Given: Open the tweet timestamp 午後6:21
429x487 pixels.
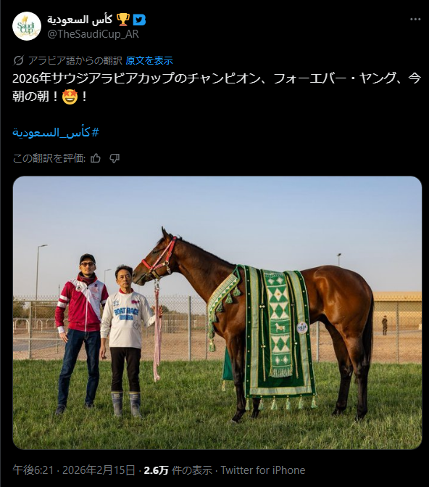Looking at the screenshot, I should click(x=33, y=470).
